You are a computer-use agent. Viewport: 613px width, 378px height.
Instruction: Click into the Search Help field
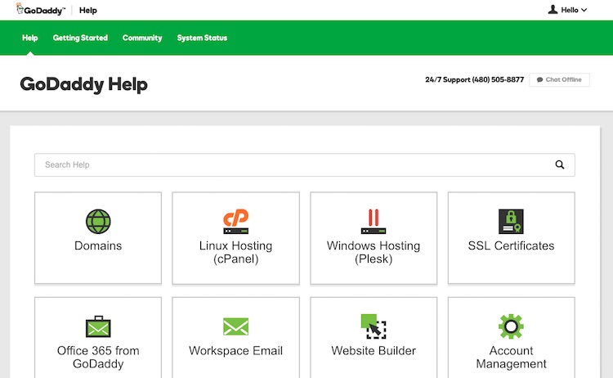tap(305, 164)
